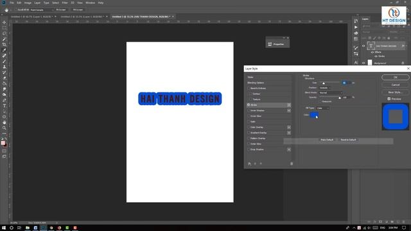Add another Inner Shadow with plus icon
Viewport: 411px width, 231px height.
pos(289,110)
